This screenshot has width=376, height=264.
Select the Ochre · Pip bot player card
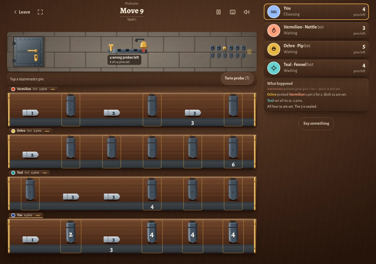316,49
